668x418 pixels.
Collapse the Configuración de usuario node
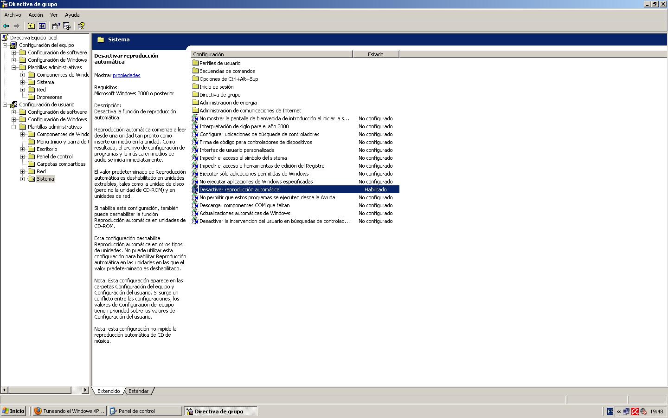tap(5, 104)
